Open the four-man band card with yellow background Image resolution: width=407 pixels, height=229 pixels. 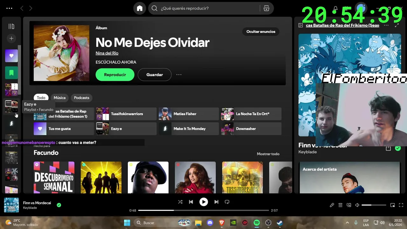(x=101, y=177)
